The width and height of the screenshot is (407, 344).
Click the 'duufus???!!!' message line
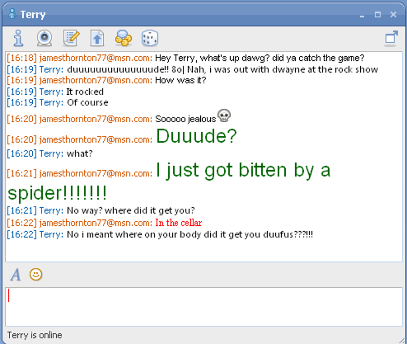tap(190, 235)
